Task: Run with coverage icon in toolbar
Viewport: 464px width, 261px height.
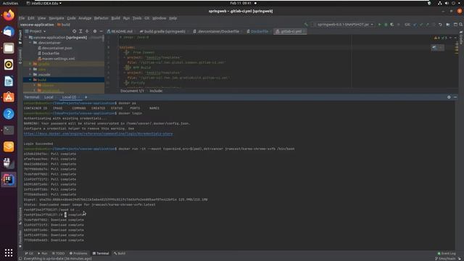Action: (392, 25)
